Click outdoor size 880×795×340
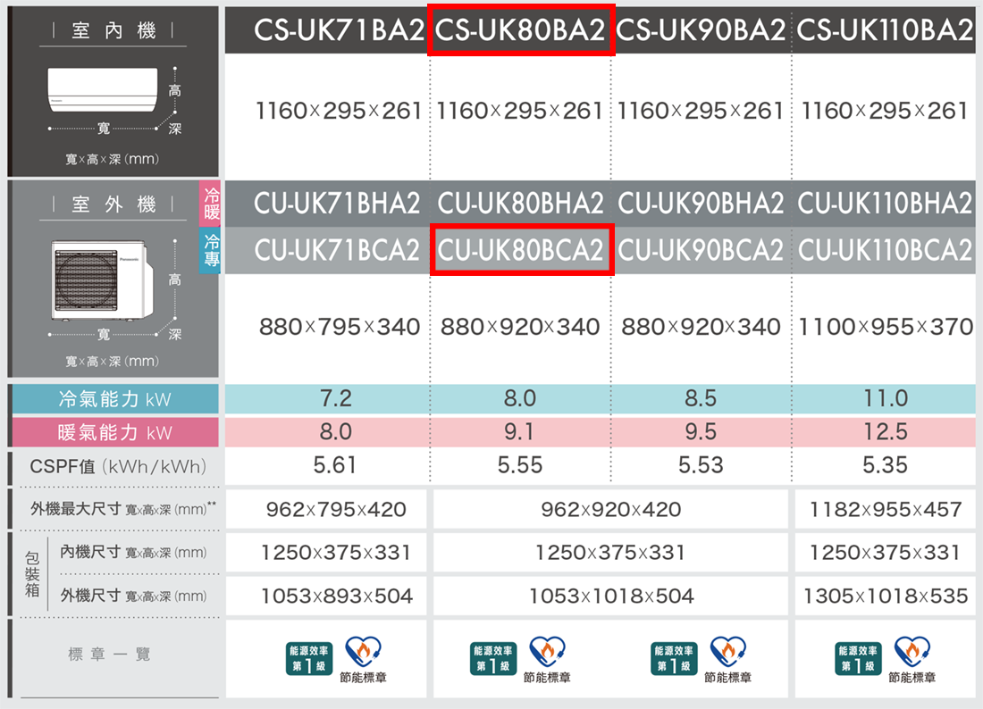This screenshot has height=709, width=983. (340, 326)
